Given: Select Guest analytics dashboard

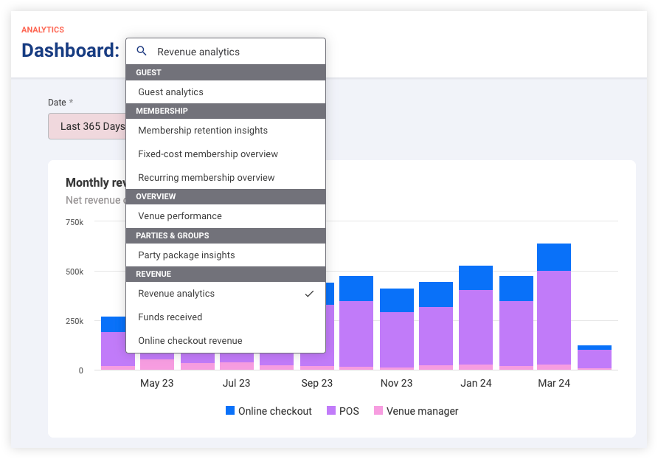Looking at the screenshot, I should (226, 92).
